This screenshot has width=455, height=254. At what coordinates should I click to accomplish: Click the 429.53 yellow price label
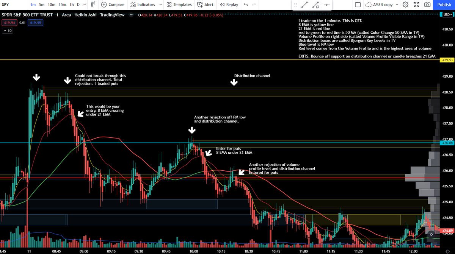(447, 60)
